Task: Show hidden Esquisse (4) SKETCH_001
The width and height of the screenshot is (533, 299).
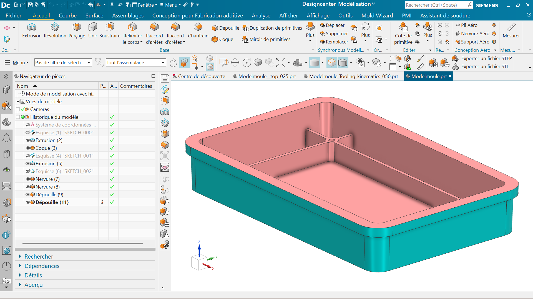Action: (x=28, y=156)
